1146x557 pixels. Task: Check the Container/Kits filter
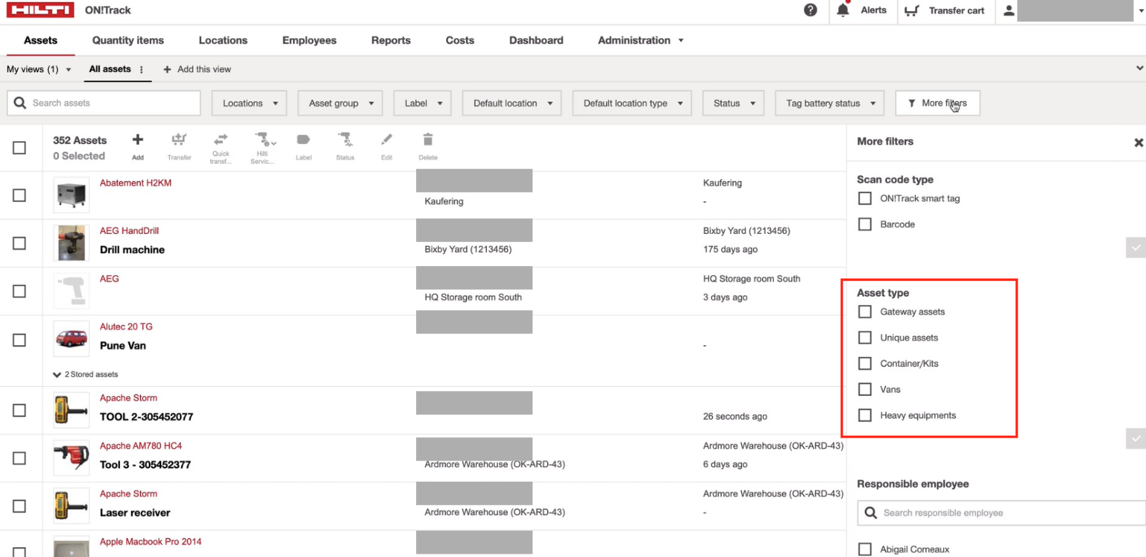click(x=865, y=364)
